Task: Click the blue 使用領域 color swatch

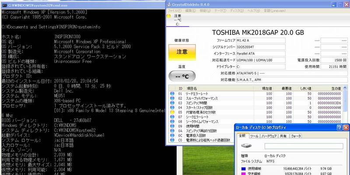Action: click(x=244, y=169)
